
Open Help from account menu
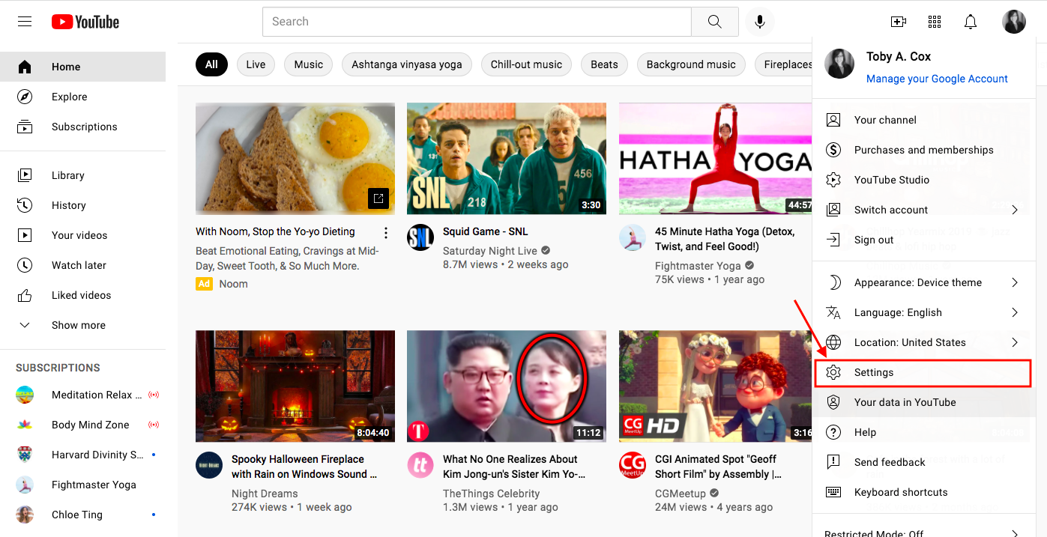(923, 432)
